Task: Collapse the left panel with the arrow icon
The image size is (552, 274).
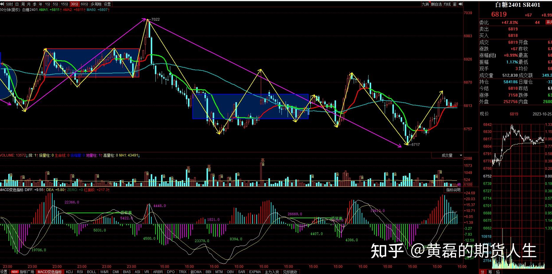Action: 2,4
